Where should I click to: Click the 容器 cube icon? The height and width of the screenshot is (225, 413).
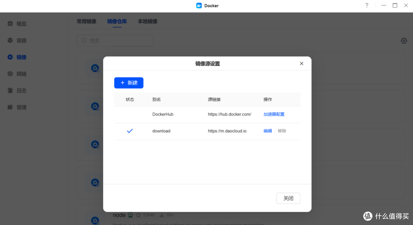pyautogui.click(x=10, y=40)
